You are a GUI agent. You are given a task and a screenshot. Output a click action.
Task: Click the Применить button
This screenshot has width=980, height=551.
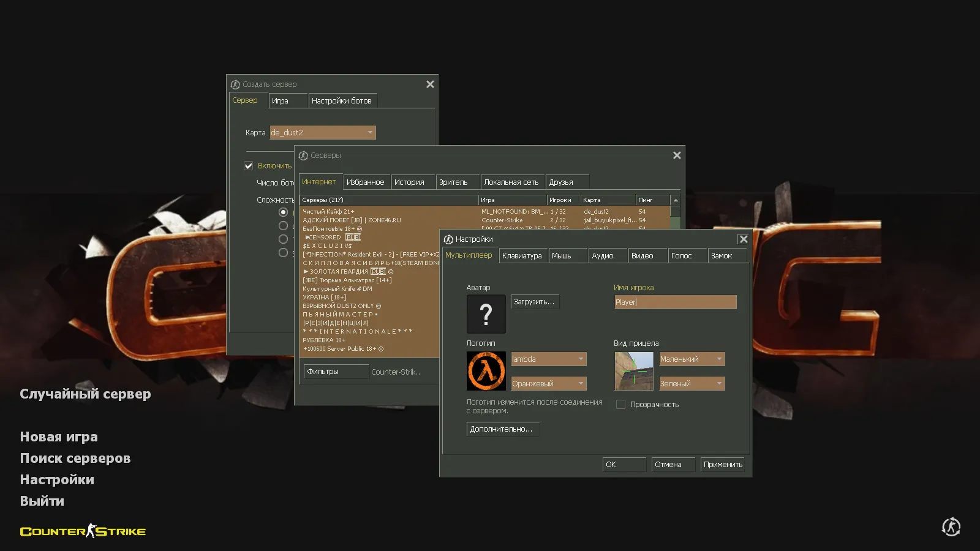pos(723,465)
